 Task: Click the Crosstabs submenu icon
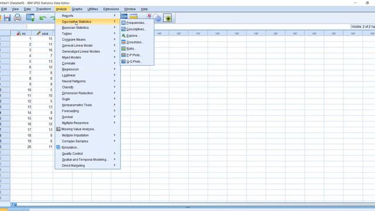(x=124, y=42)
